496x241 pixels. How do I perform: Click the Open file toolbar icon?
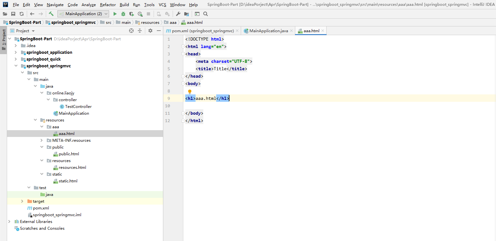(5, 14)
